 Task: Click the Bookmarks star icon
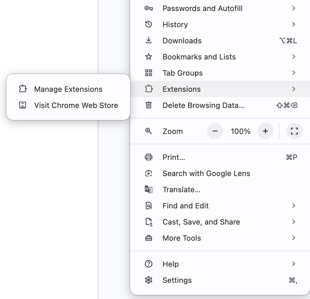point(148,57)
